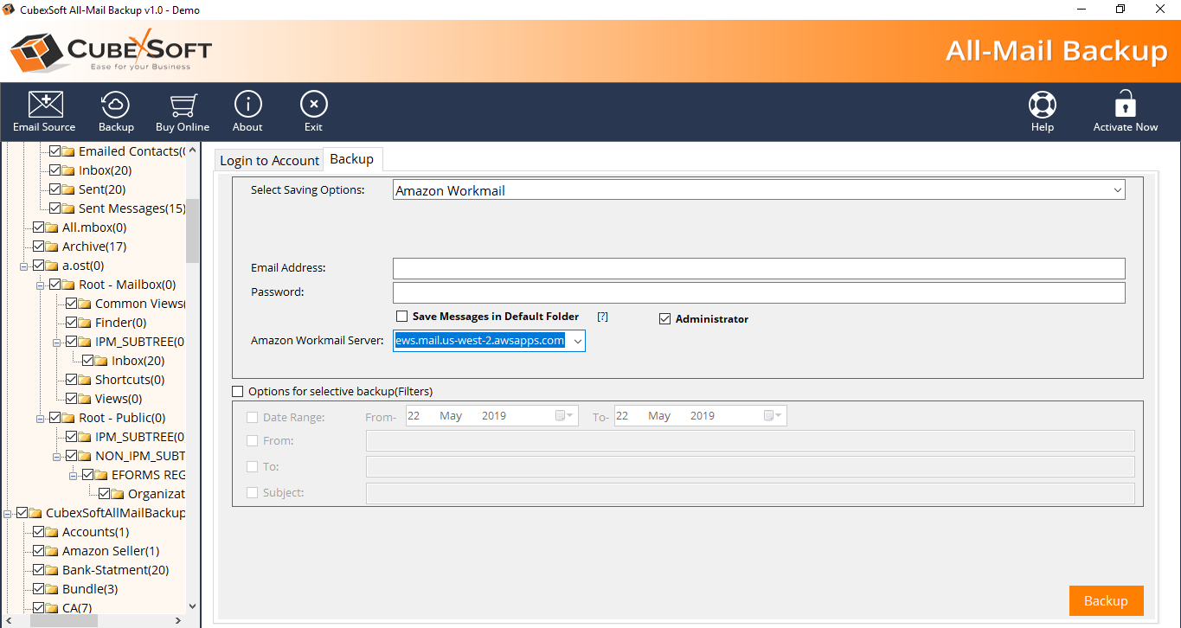1181x628 pixels.
Task: Uncheck the Administrator checkbox
Action: coord(664,318)
